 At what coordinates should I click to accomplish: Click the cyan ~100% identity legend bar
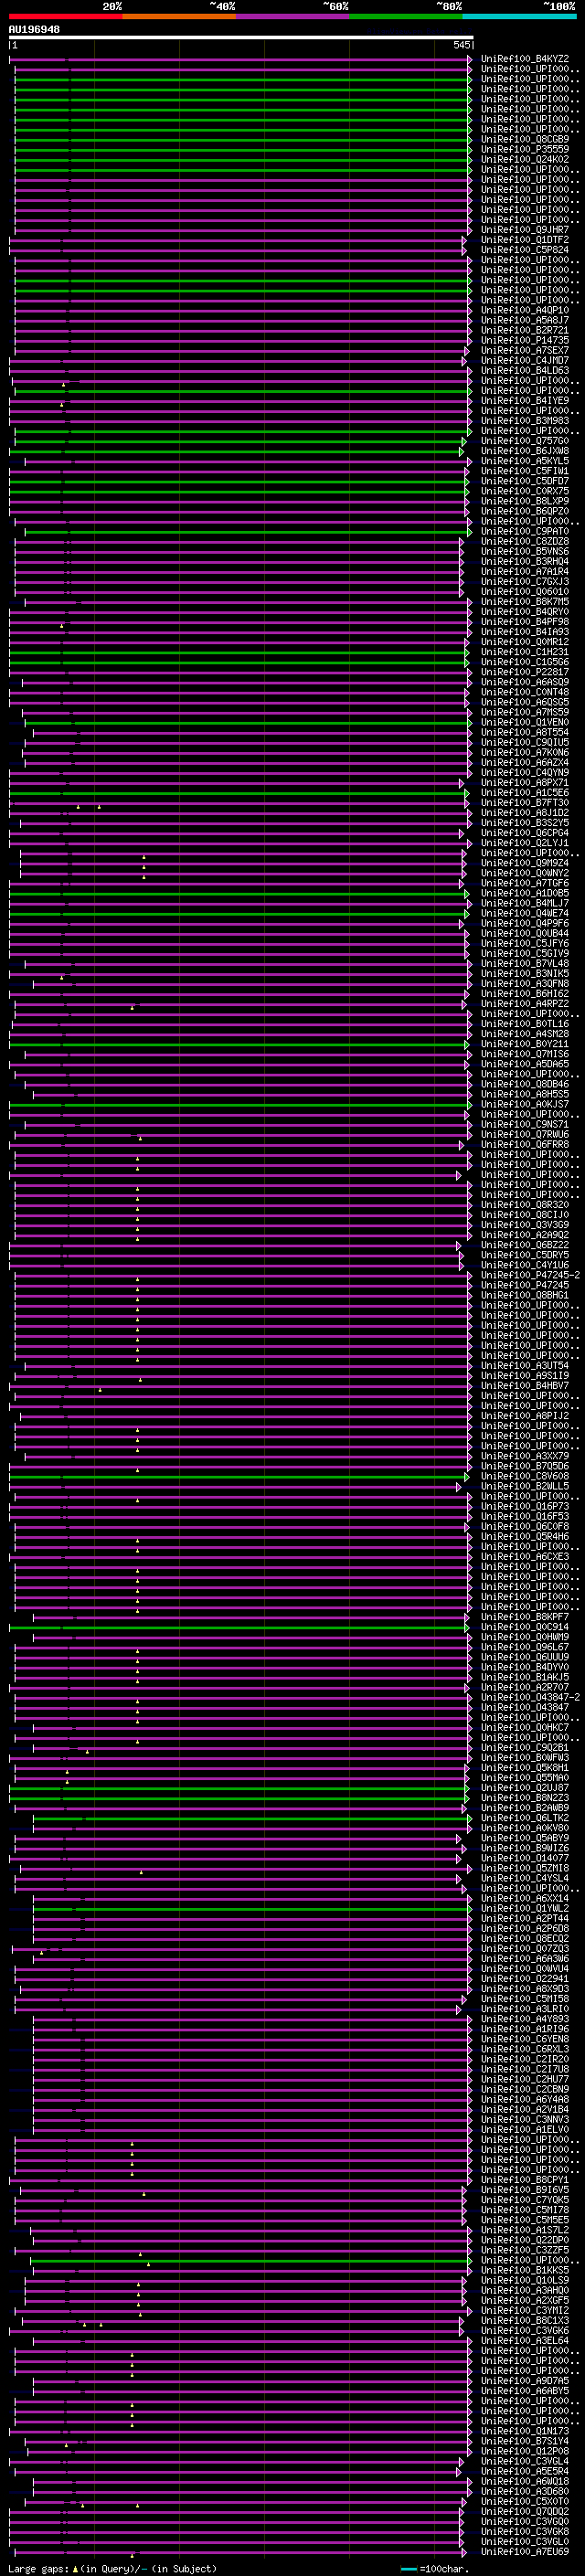click(x=519, y=17)
